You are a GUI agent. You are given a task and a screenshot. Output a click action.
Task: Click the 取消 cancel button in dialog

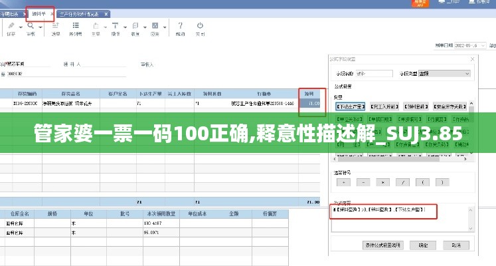pos(455,245)
